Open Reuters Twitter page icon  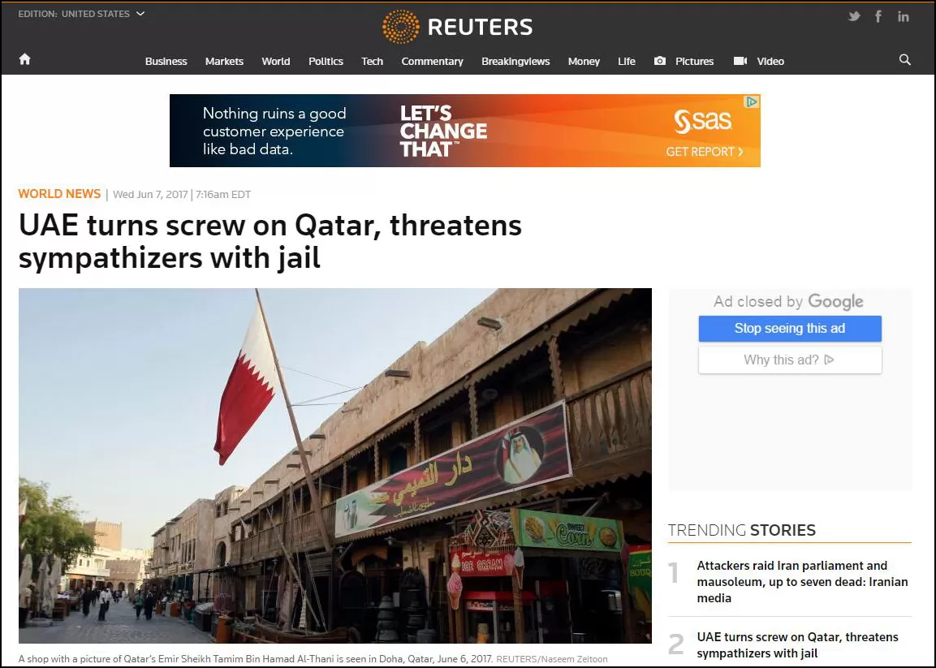click(x=854, y=16)
